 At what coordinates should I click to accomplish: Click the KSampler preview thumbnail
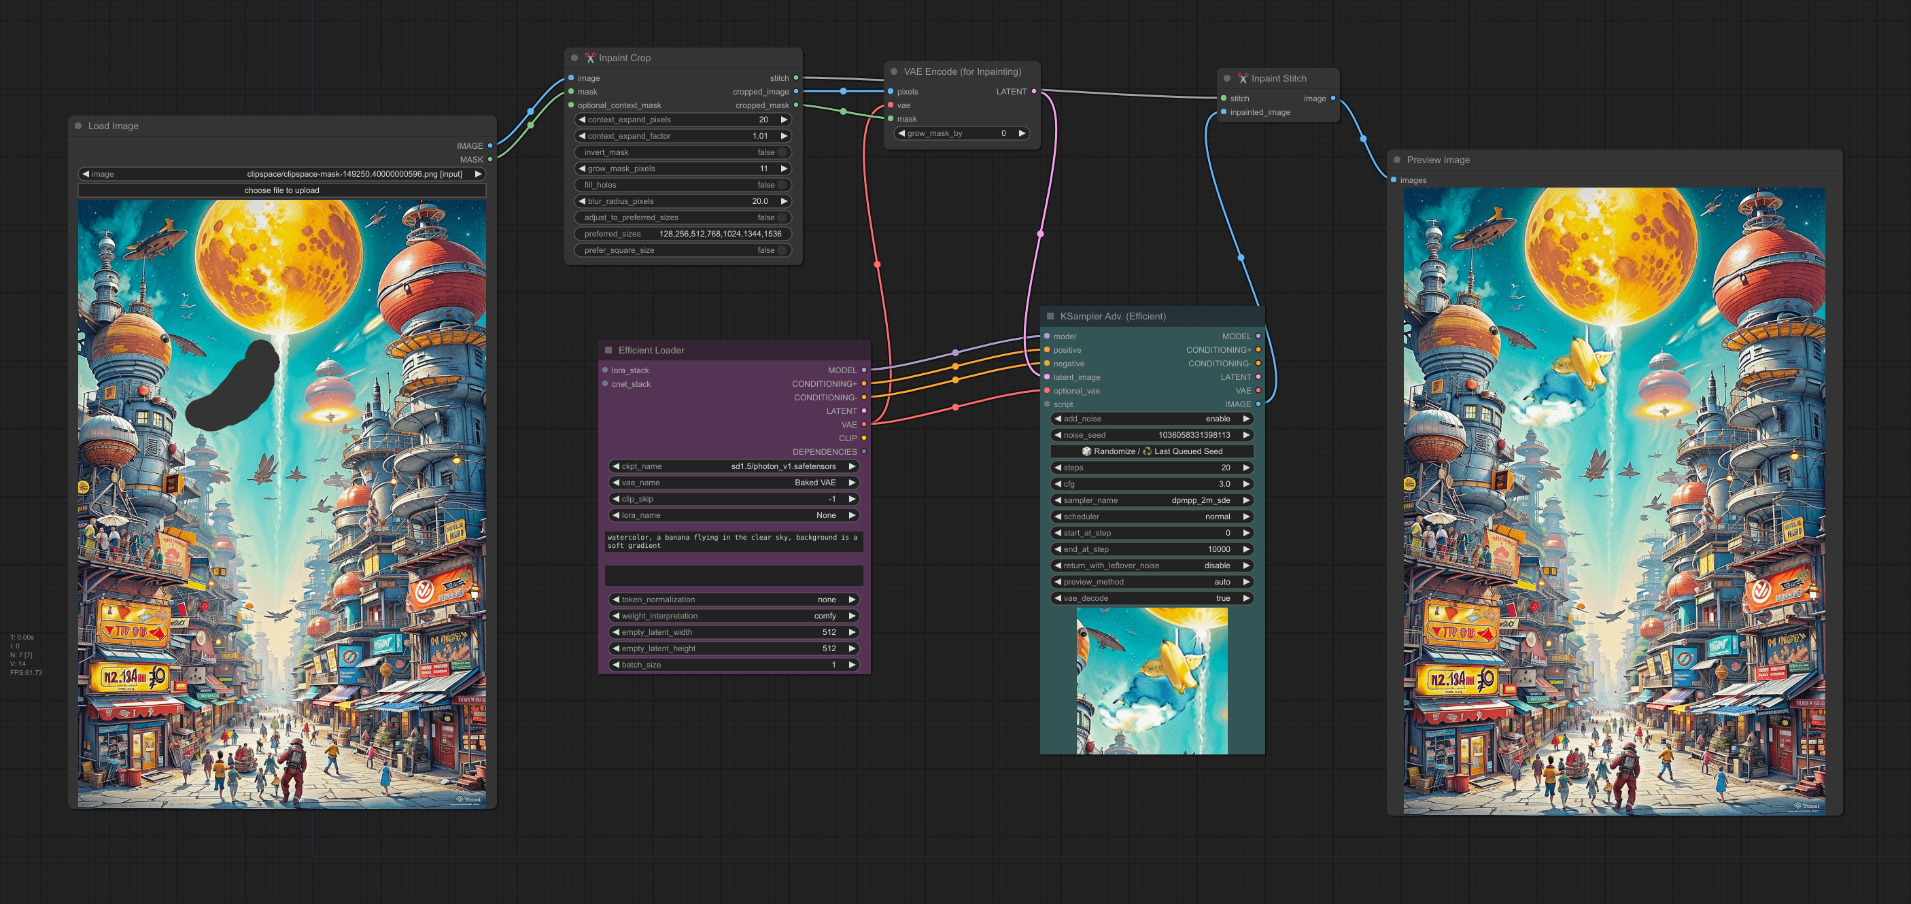tap(1152, 681)
